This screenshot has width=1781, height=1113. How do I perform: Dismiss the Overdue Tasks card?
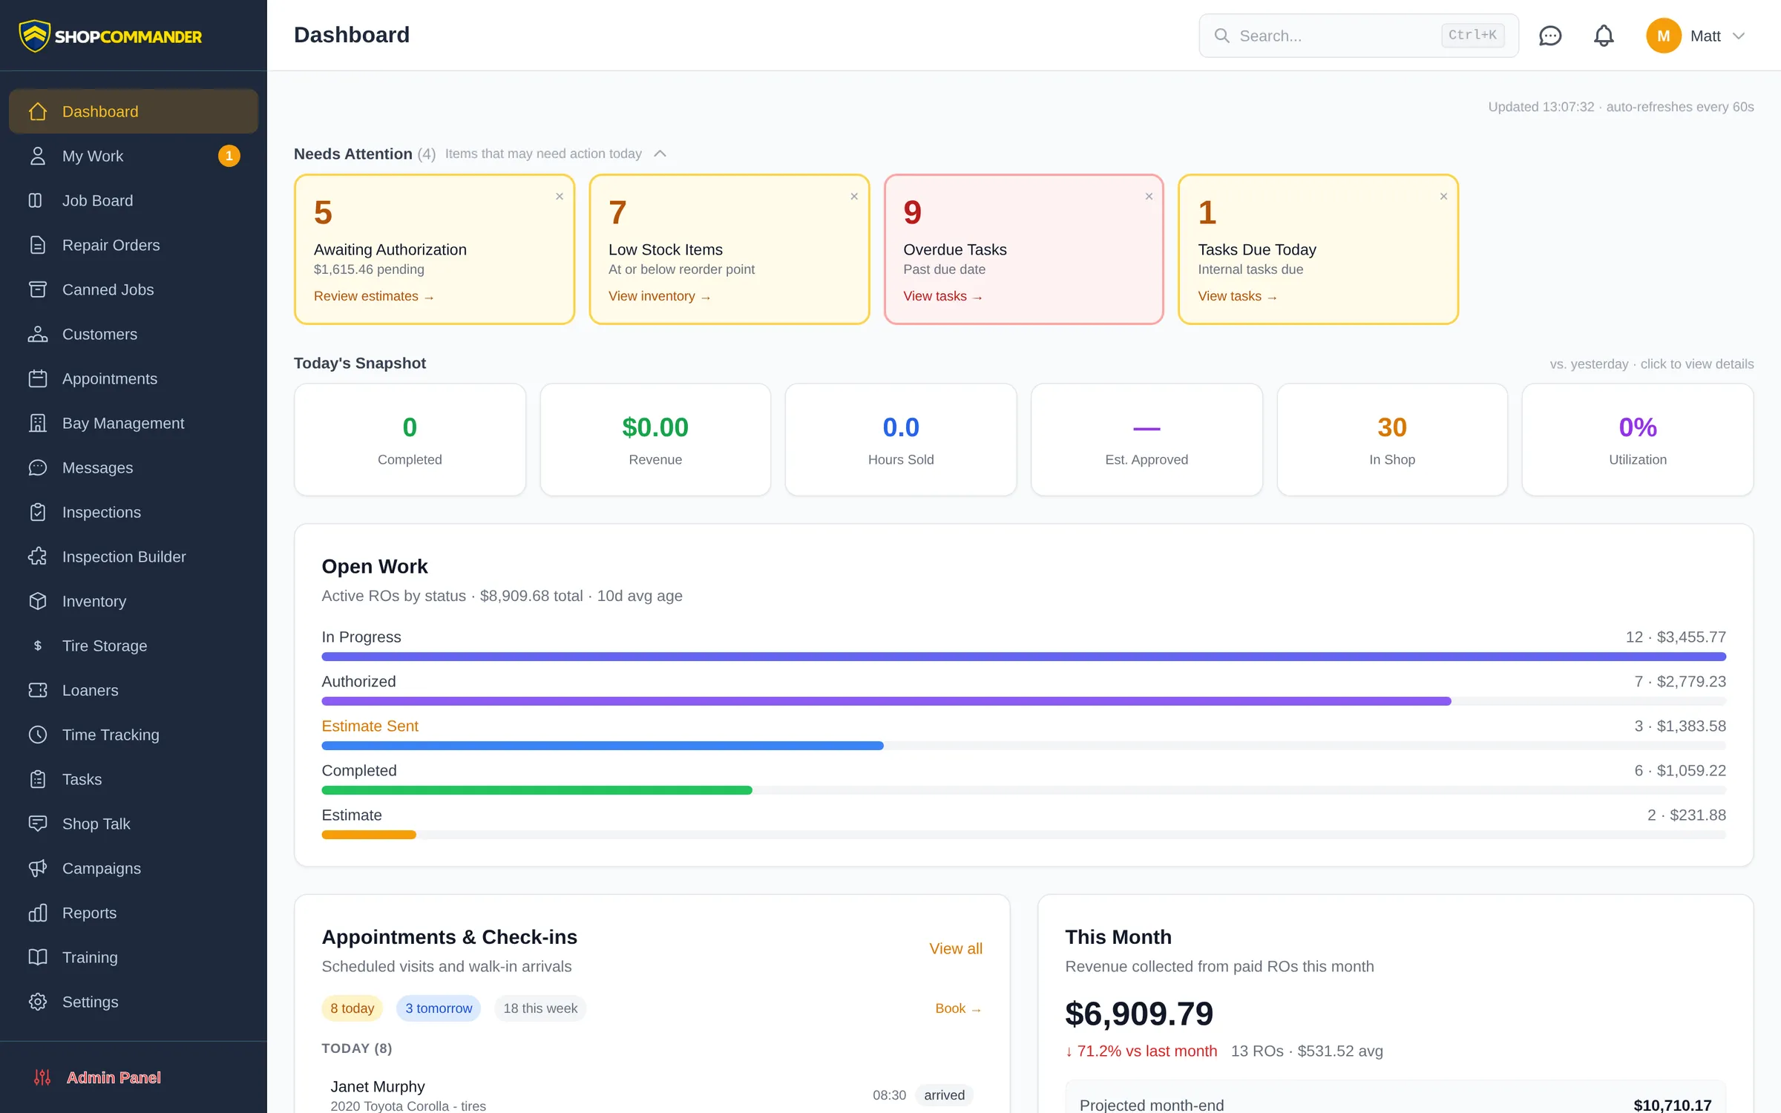(x=1149, y=197)
